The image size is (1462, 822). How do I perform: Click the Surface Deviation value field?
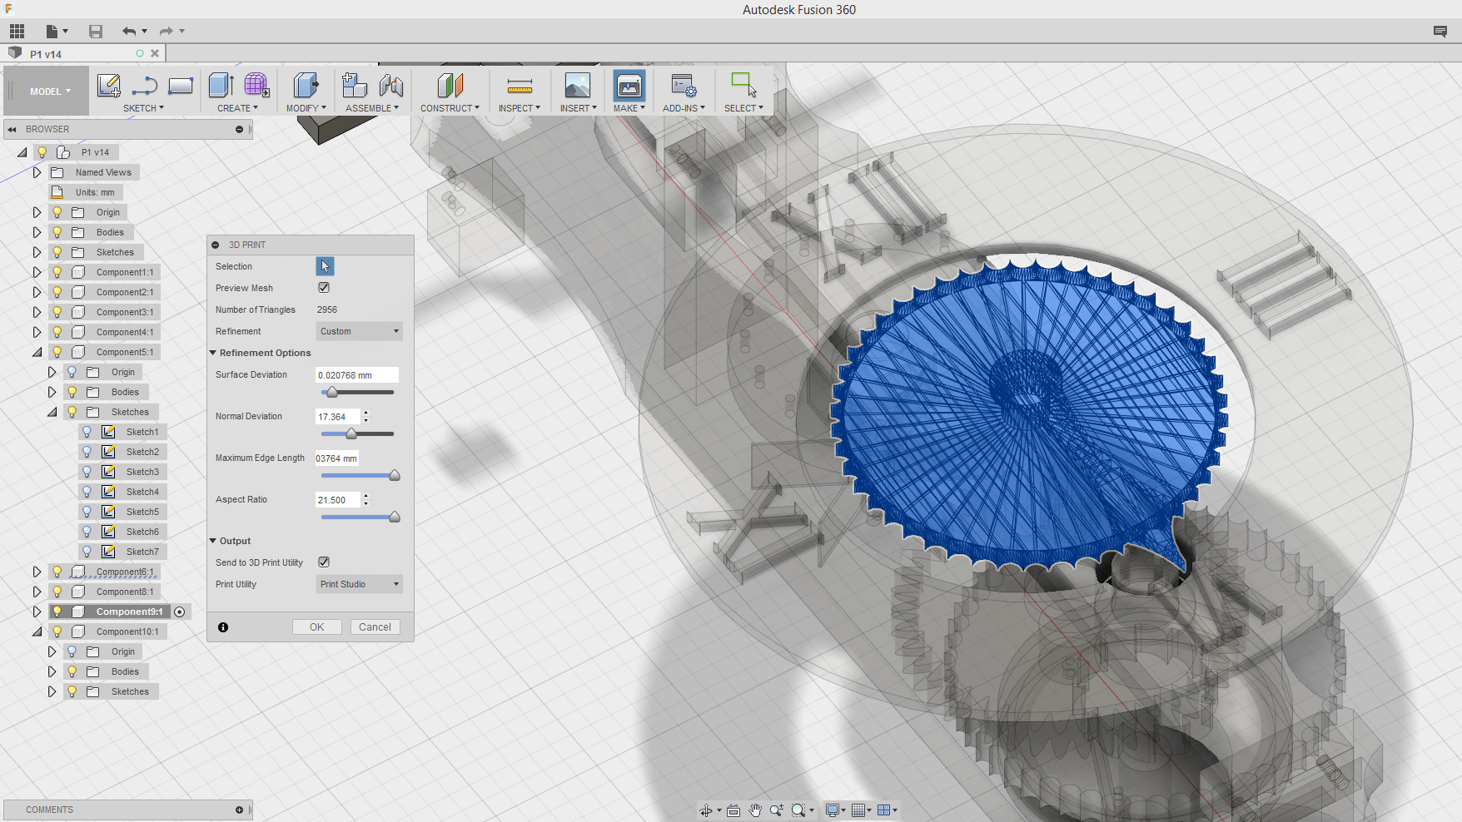357,375
